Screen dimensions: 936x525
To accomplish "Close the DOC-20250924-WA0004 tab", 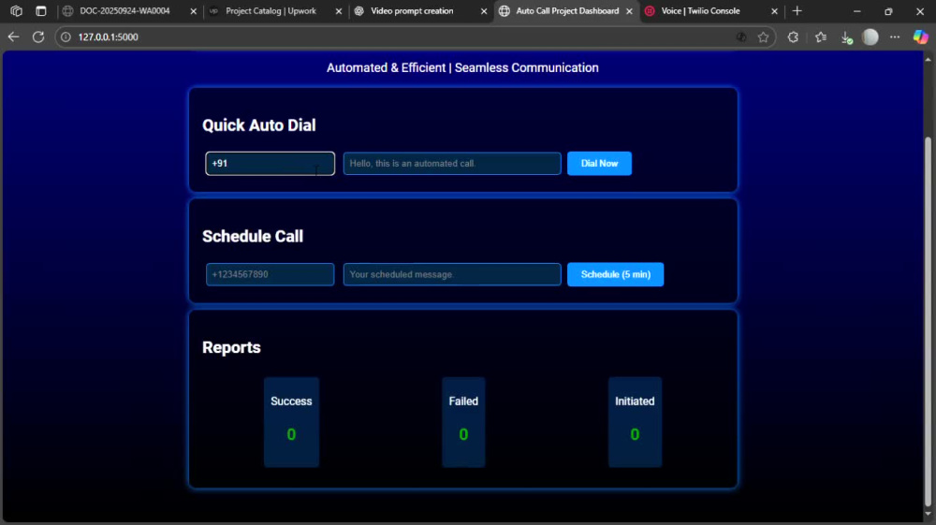I will [x=194, y=11].
